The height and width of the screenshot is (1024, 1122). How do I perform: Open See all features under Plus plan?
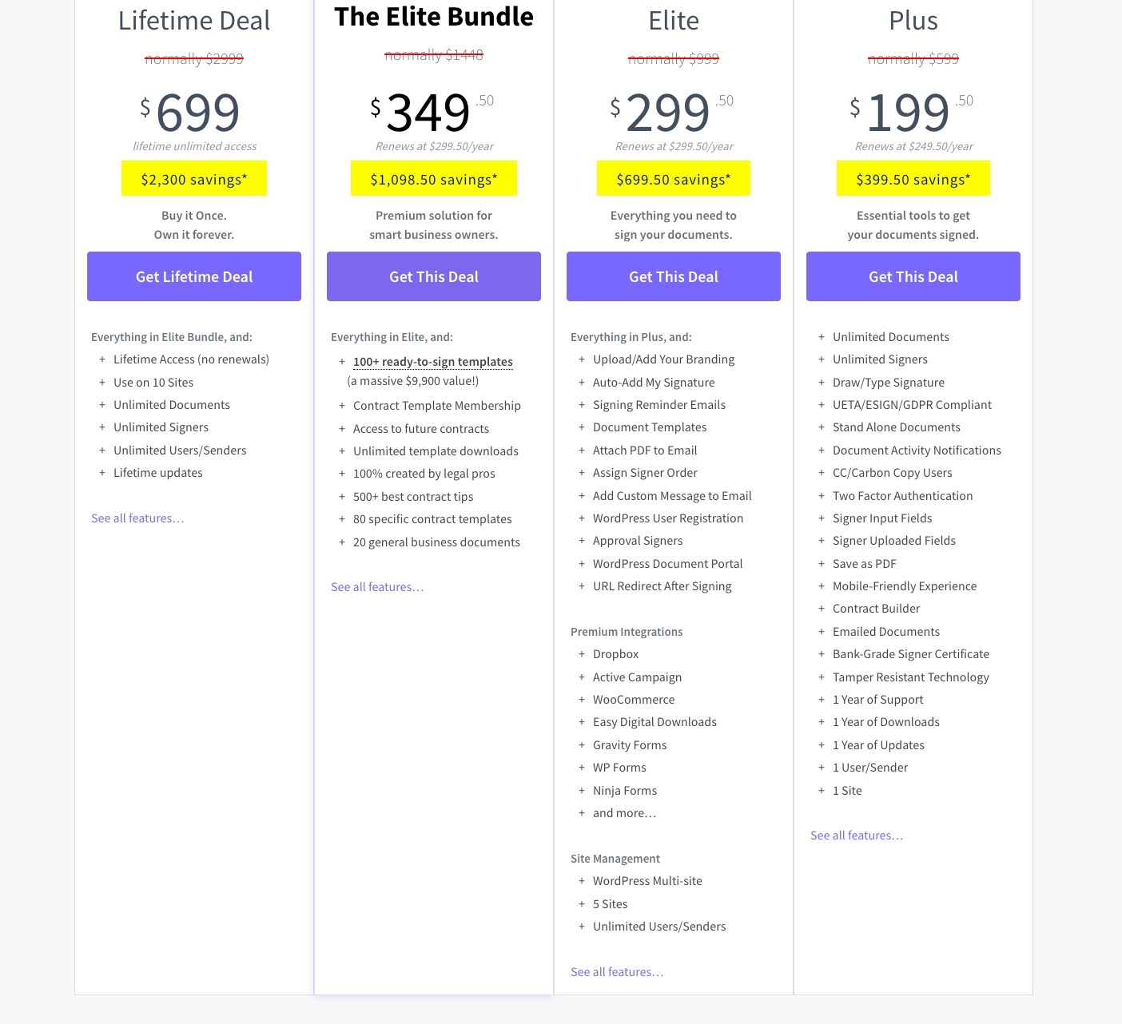pos(857,835)
